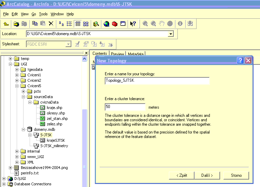Viewport: 260px width, 187px height.
Task: Expand the temp folder
Action: pos(10,59)
